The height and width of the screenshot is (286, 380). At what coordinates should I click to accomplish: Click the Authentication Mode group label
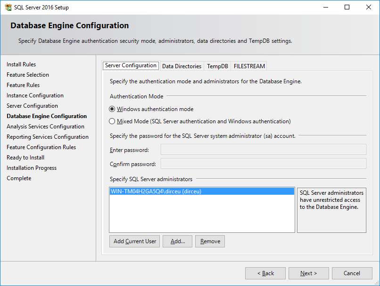136,96
